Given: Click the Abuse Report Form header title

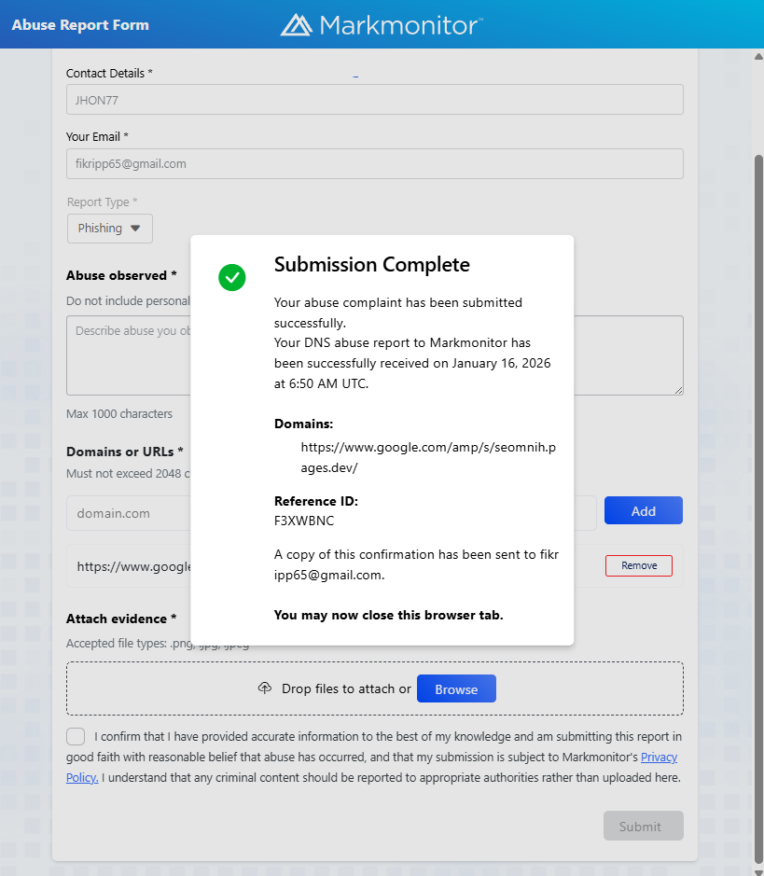Looking at the screenshot, I should [x=80, y=25].
